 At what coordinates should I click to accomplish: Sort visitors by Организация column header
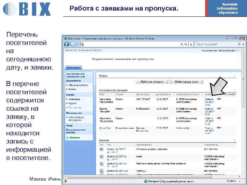143,95
